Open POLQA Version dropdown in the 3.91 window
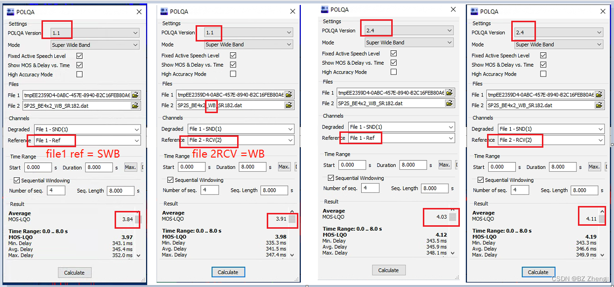 pos(248,33)
